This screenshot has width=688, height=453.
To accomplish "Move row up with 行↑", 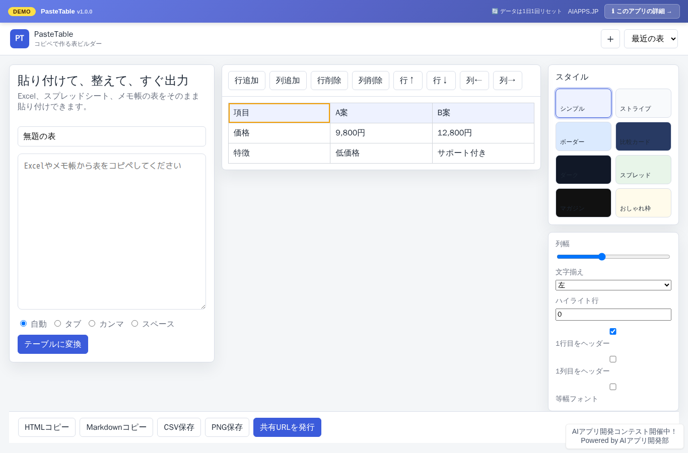I will (x=408, y=81).
